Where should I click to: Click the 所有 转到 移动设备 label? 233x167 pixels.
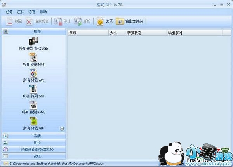pyautogui.click(x=33, y=48)
